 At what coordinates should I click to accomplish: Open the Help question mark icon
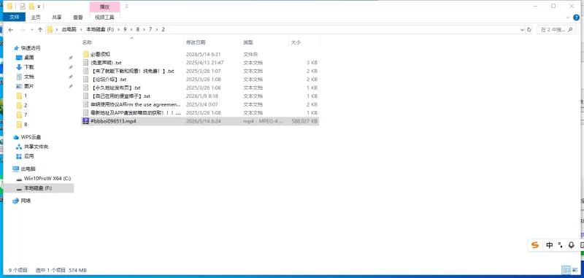point(577,17)
